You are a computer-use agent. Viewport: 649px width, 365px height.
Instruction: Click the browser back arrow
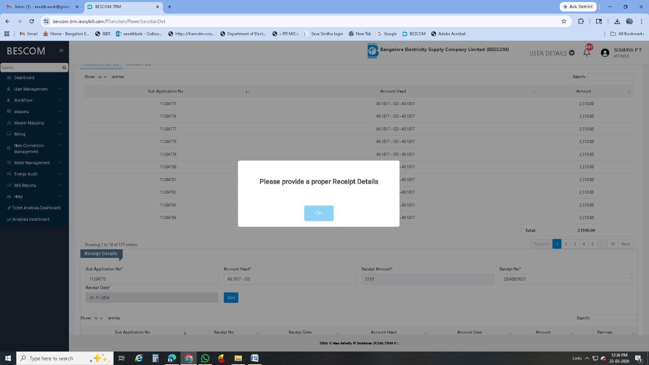(x=7, y=21)
